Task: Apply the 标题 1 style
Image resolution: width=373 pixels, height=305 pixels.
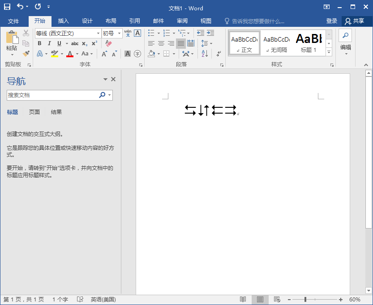Action: [309, 43]
